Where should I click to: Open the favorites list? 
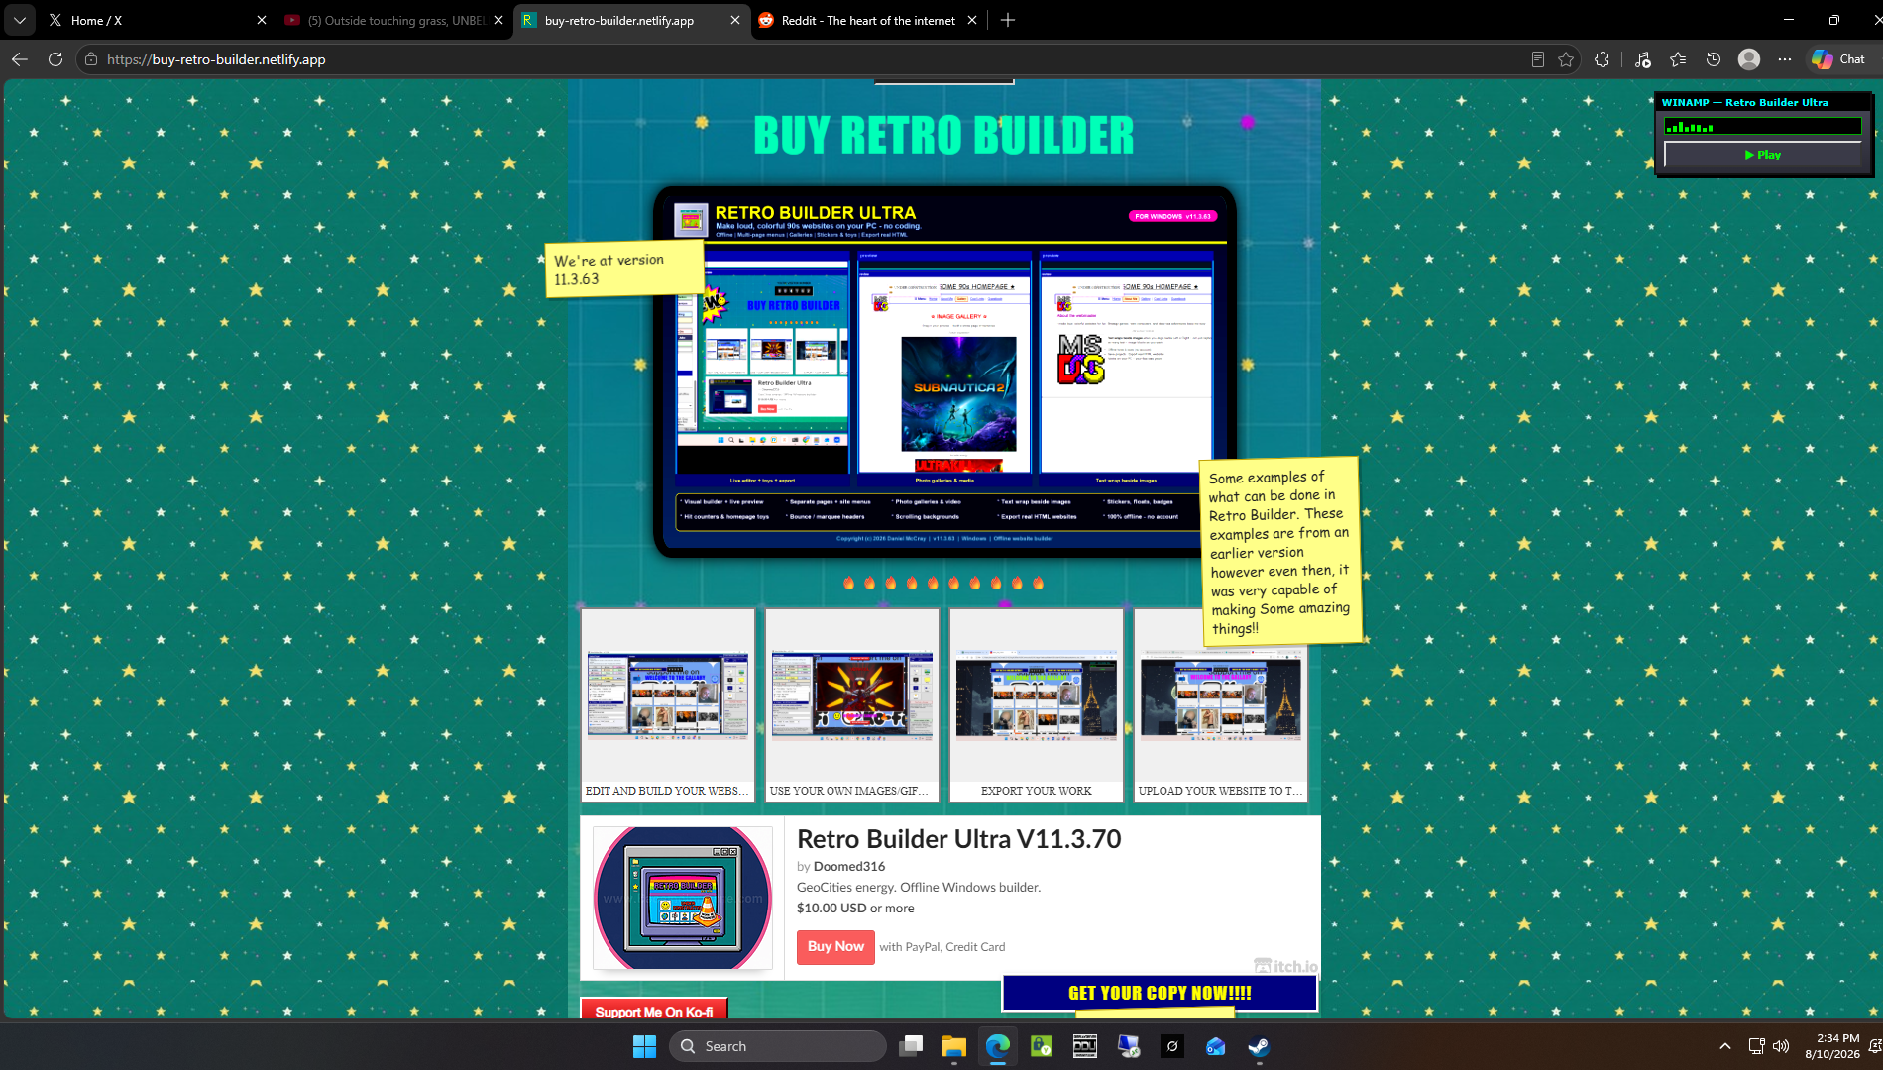pyautogui.click(x=1678, y=59)
